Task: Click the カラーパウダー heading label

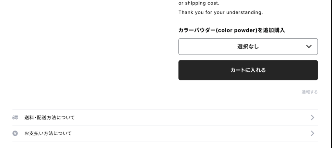Action: pyautogui.click(x=231, y=30)
